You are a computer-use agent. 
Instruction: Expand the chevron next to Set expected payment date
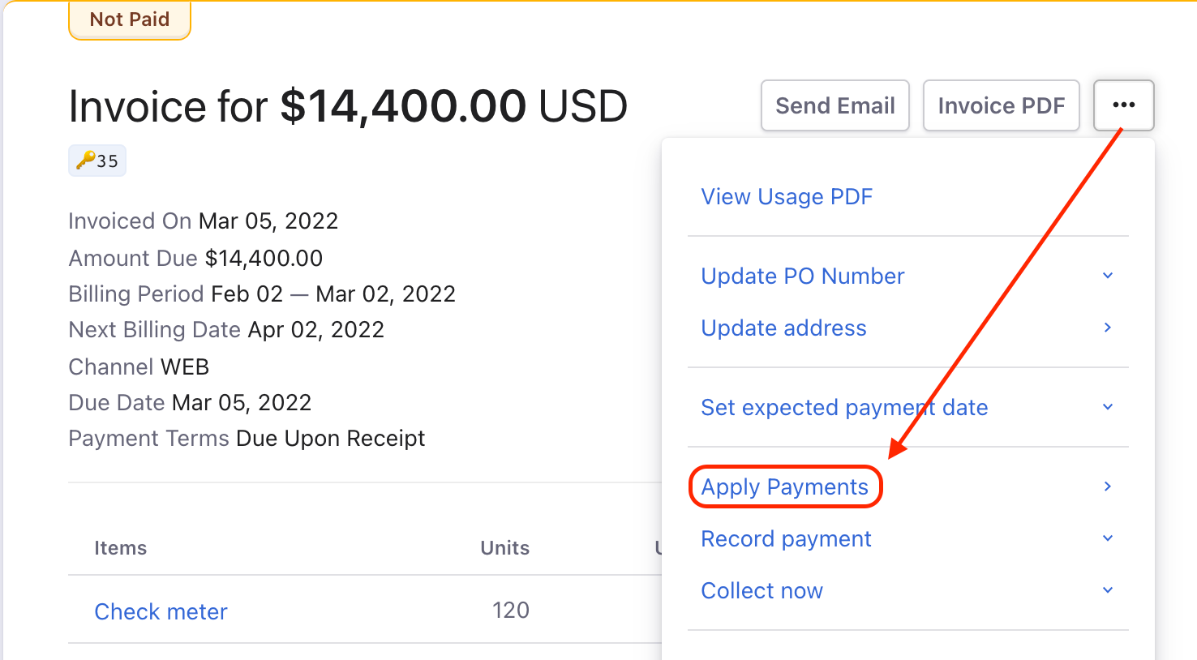pyautogui.click(x=1108, y=407)
